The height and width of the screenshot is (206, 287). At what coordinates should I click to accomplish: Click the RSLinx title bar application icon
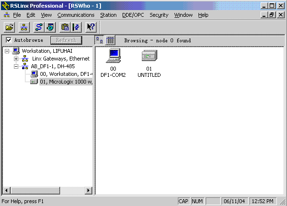(x=5, y=6)
